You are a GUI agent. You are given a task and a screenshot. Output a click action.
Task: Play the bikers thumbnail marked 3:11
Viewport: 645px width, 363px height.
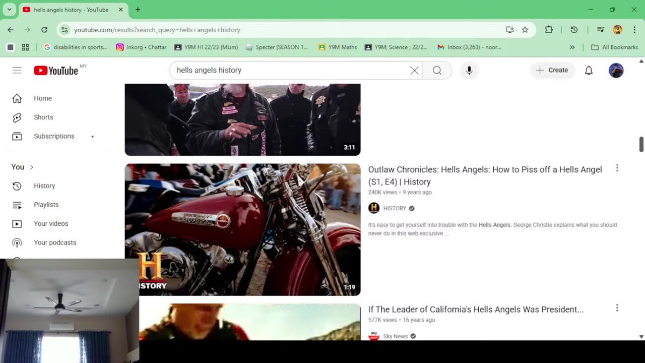coord(242,119)
